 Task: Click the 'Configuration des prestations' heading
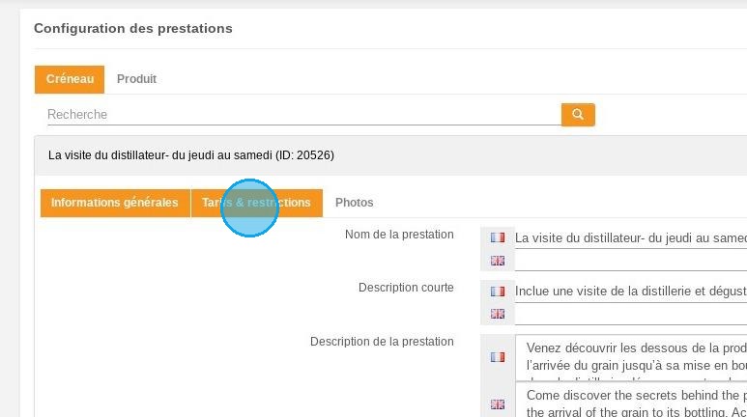pyautogui.click(x=133, y=29)
